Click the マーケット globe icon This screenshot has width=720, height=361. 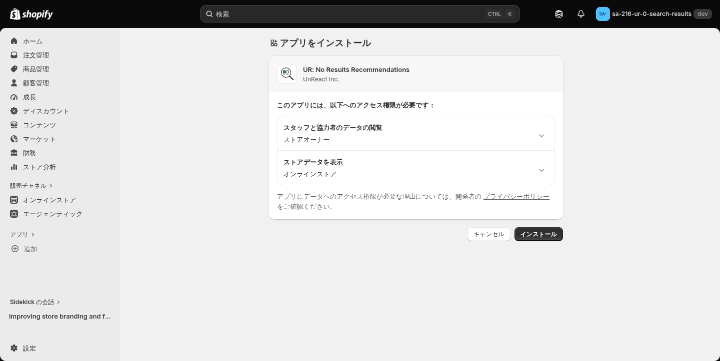14,139
